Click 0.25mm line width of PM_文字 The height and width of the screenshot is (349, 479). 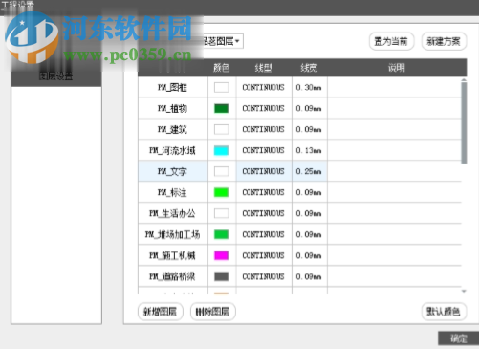(x=309, y=171)
